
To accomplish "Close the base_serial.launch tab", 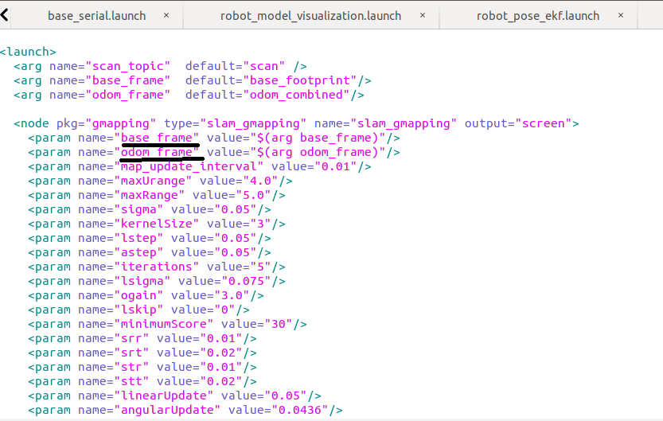I will (x=166, y=16).
